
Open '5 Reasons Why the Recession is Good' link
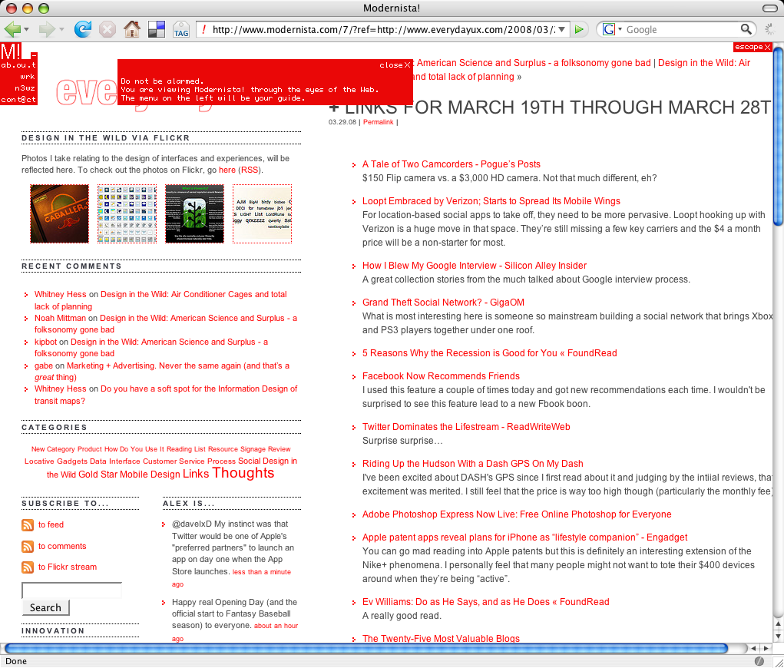(x=489, y=353)
